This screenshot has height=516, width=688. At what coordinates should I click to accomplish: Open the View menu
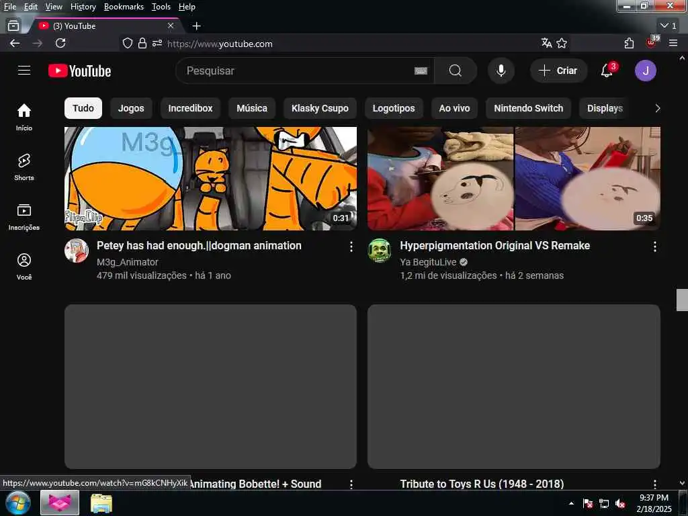[x=54, y=7]
